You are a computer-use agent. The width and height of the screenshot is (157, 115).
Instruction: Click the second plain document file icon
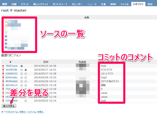click(6, 33)
